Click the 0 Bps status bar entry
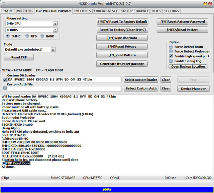 (x=5, y=178)
